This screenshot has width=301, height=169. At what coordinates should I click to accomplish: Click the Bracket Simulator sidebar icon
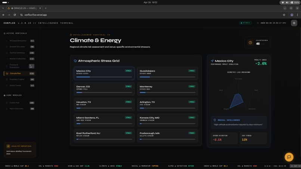click(x=7, y=47)
